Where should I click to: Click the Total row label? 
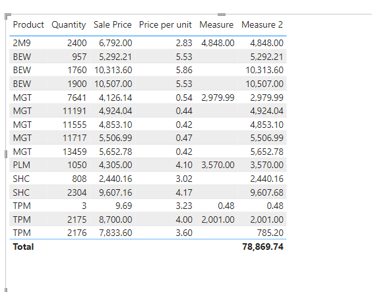(x=23, y=247)
